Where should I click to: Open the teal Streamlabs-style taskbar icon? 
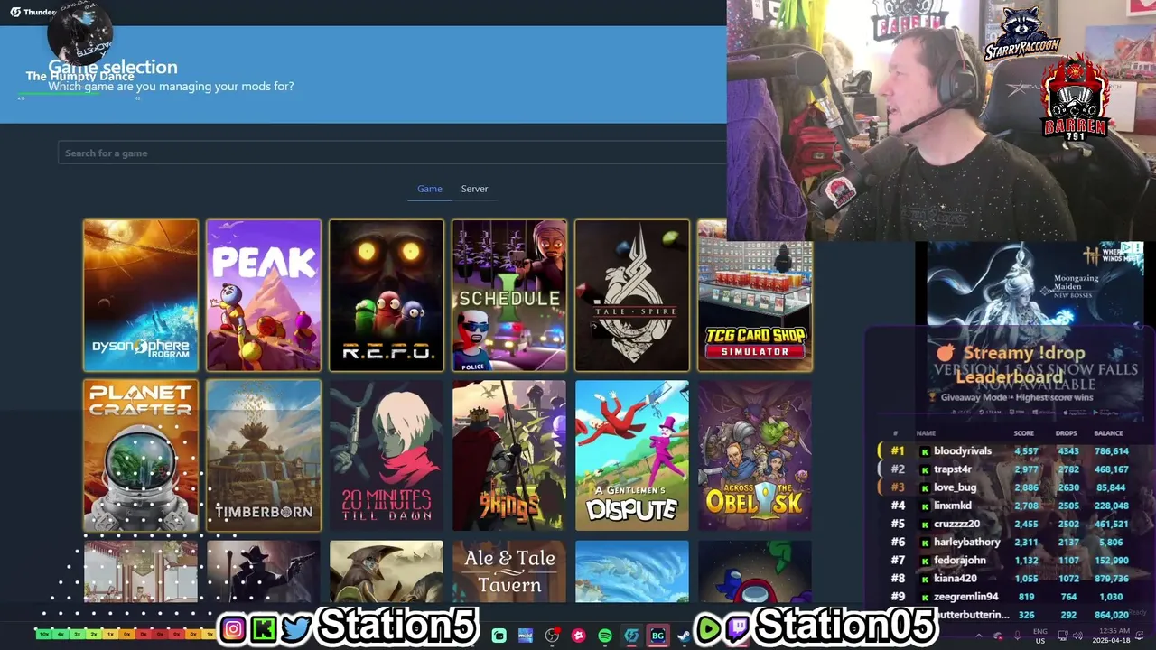tap(499, 636)
